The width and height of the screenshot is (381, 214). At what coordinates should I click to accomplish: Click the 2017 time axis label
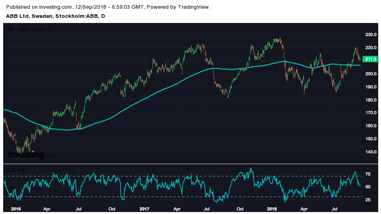(144, 209)
